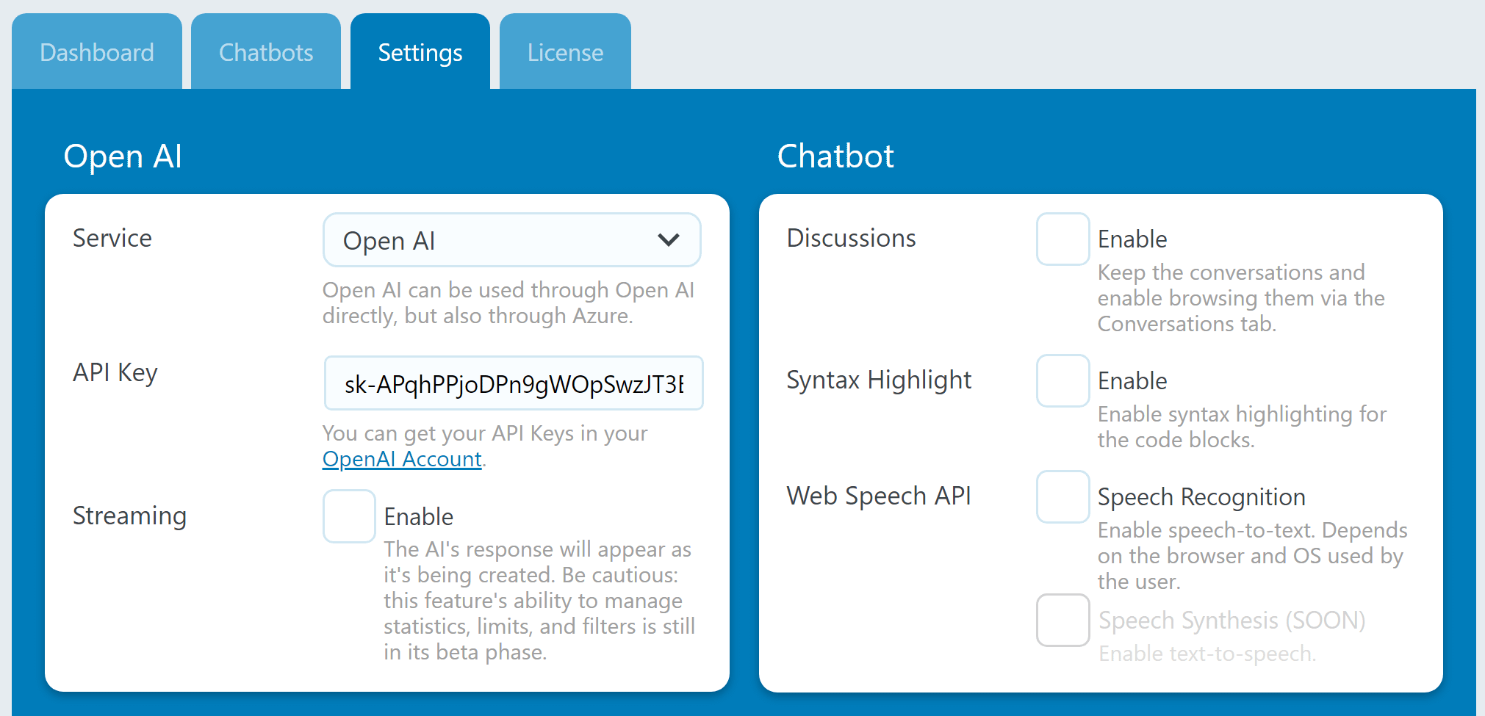The width and height of the screenshot is (1485, 716).
Task: Select the Settings tab
Action: click(420, 52)
